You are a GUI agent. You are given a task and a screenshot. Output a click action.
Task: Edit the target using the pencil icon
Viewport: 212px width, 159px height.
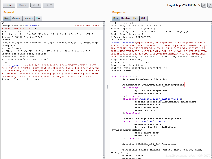pos(204,5)
